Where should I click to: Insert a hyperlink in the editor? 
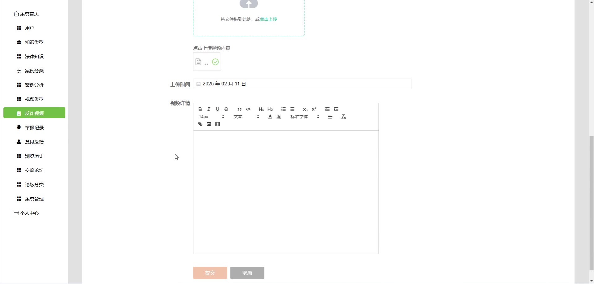pos(200,124)
